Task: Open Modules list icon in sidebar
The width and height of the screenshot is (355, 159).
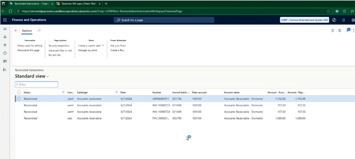Action: [5, 69]
